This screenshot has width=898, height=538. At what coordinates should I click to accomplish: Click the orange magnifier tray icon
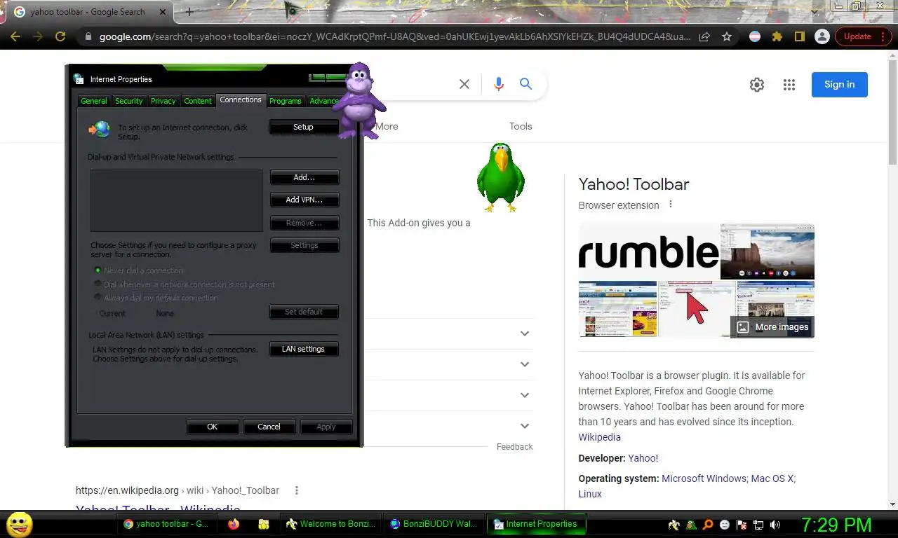pyautogui.click(x=708, y=524)
